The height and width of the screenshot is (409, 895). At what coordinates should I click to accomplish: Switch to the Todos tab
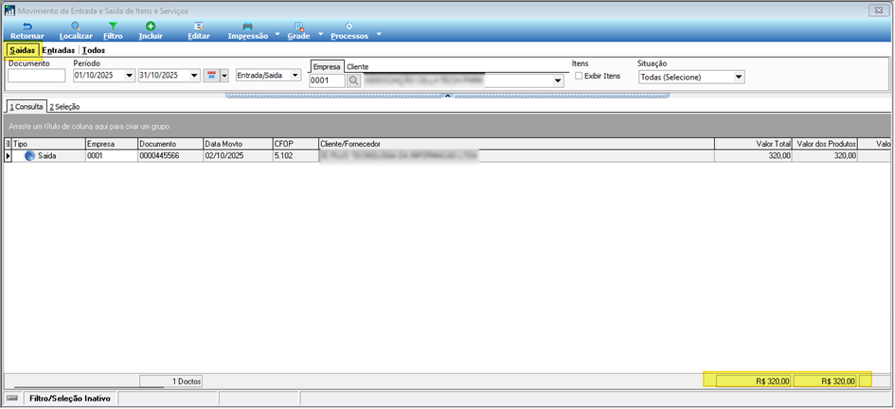click(x=94, y=50)
